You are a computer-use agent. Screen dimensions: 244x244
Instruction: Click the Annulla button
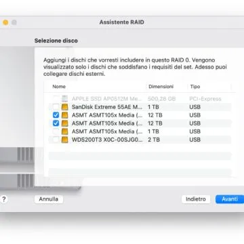49,199
